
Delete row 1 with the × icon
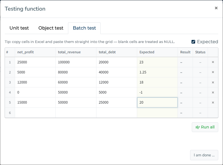point(213,62)
